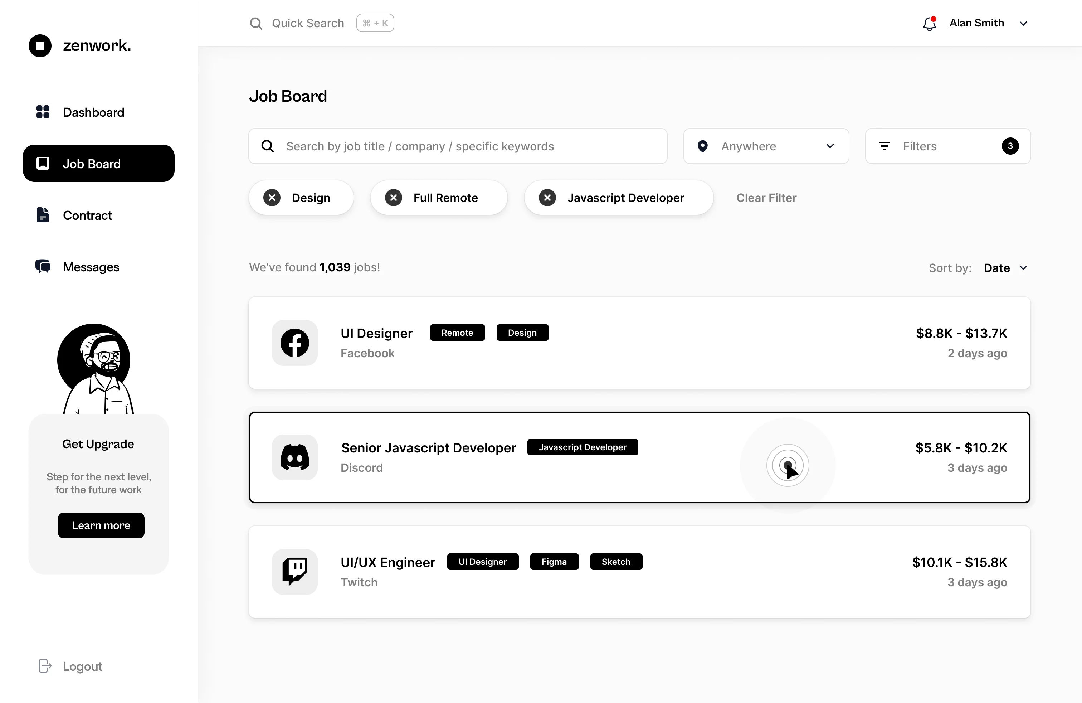This screenshot has height=703, width=1082.
Task: Open the Anywhere location dropdown
Action: (766, 146)
